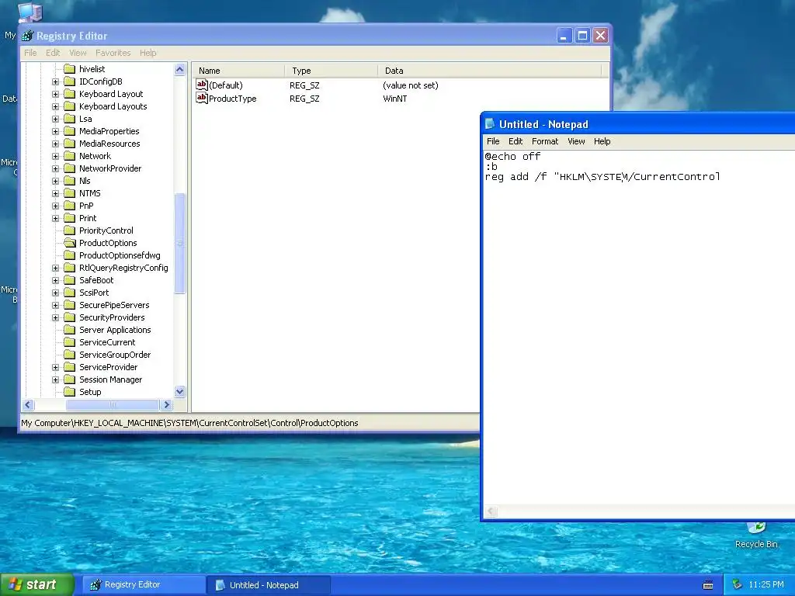Select the SecurePipeServers key

pos(114,305)
